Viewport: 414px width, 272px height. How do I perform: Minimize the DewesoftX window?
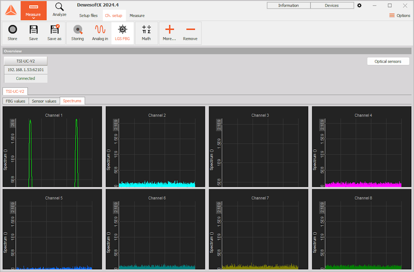pyautogui.click(x=374, y=5)
